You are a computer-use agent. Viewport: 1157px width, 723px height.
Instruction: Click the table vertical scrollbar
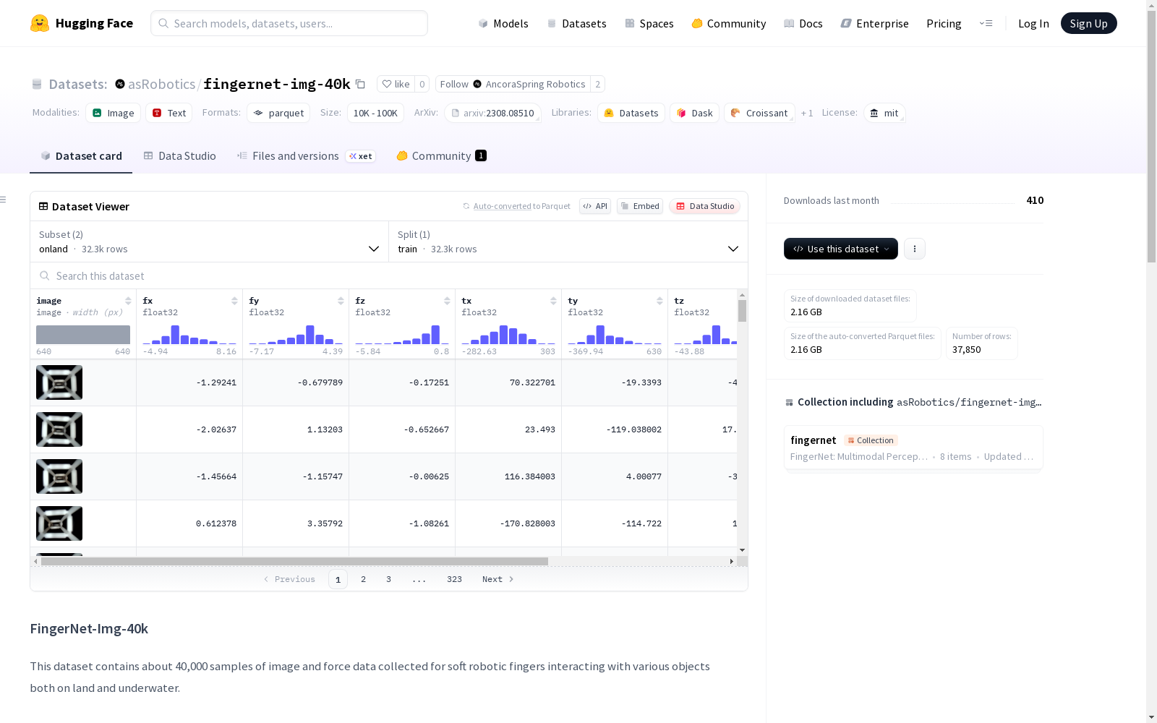click(742, 311)
